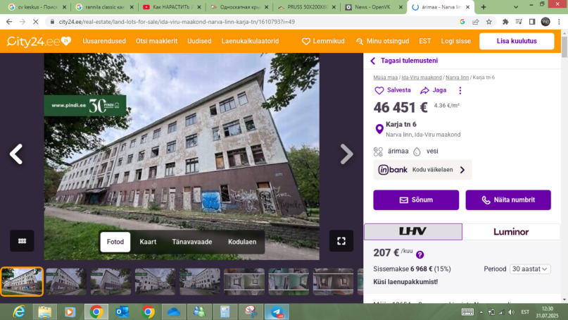
Task: Open Müüa maa breadcrumb link
Action: (x=386, y=78)
